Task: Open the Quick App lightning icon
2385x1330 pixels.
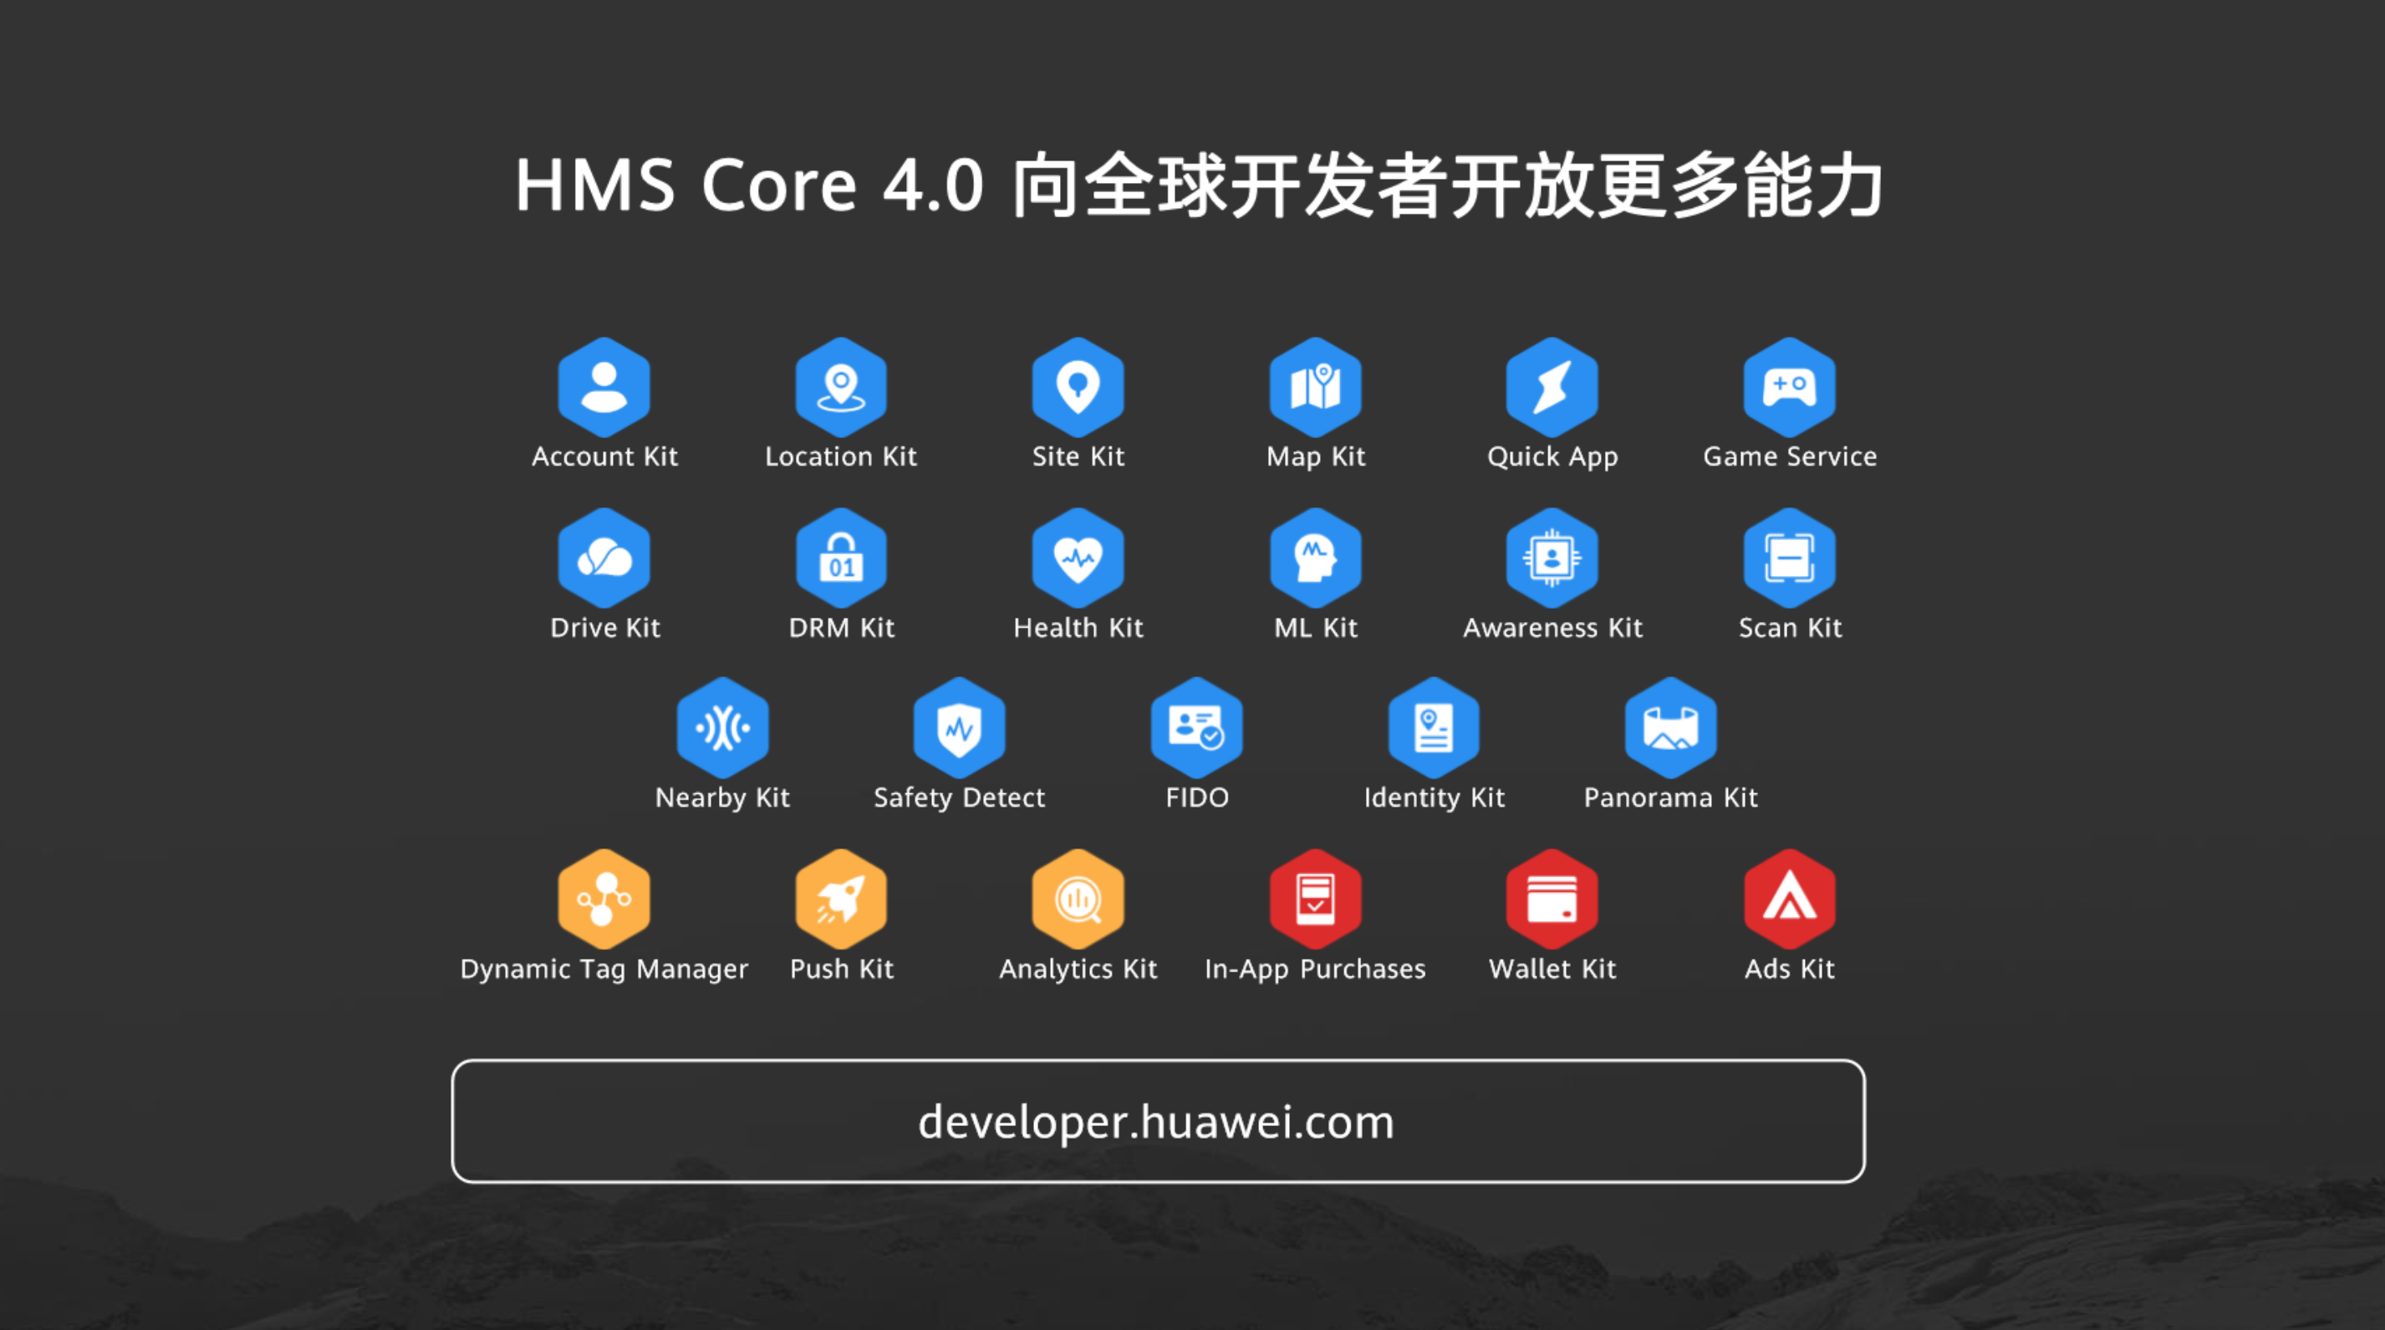Action: point(1552,387)
